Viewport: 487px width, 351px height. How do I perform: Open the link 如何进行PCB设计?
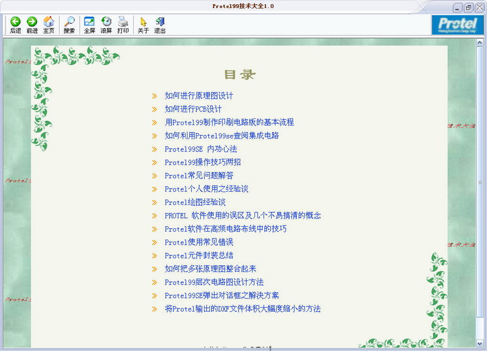(x=193, y=109)
